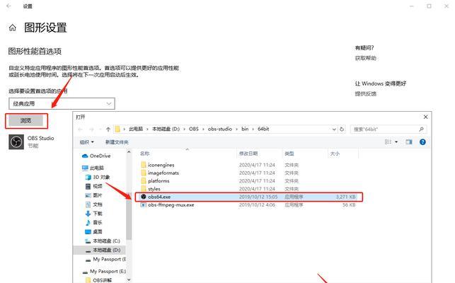Open the 经典应用 dropdown

tap(62, 103)
